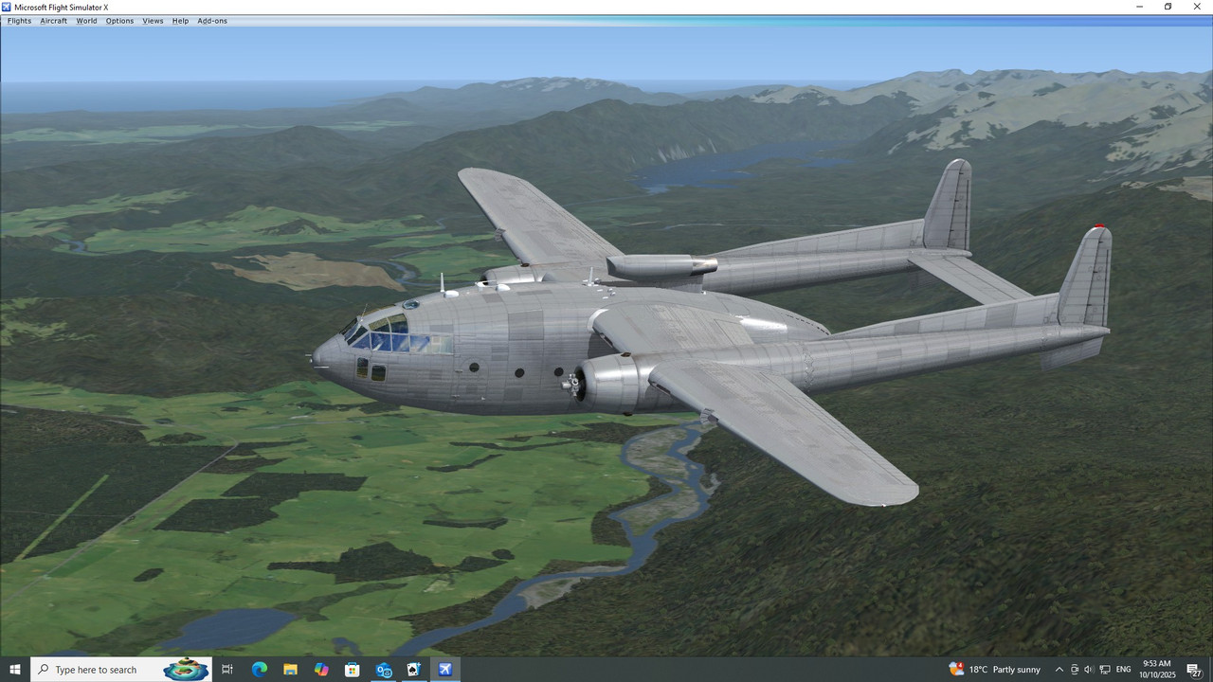
Task: Open the clock showing 9:53 AM
Action: [1156, 670]
